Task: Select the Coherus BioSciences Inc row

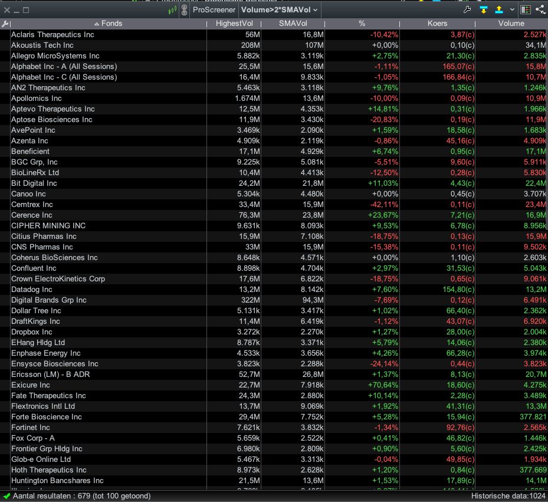Action: click(x=274, y=258)
